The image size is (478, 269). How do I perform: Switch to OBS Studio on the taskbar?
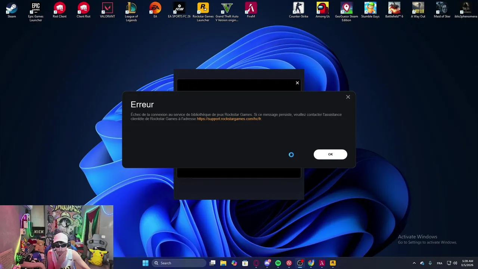click(x=300, y=263)
